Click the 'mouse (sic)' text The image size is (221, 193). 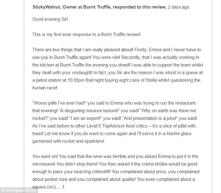pyautogui.click(x=44, y=187)
